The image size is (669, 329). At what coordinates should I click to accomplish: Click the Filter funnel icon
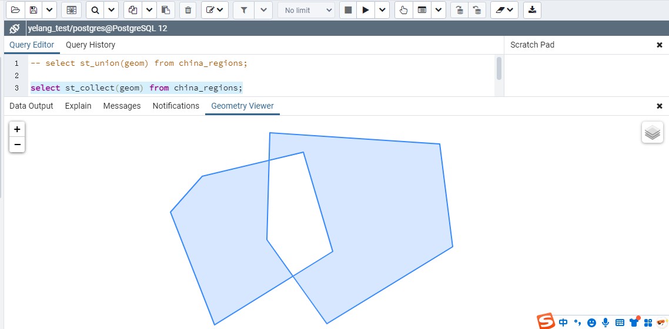(244, 10)
